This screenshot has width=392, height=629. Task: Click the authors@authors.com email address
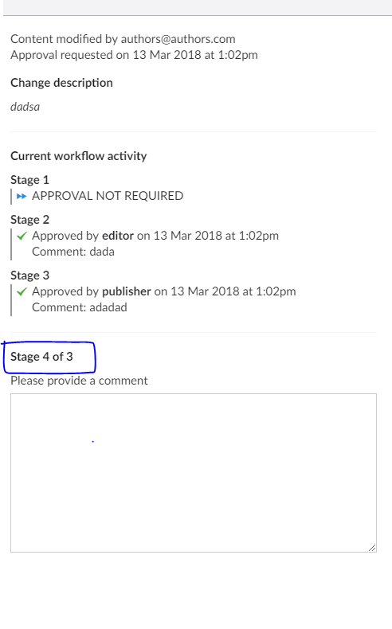click(x=178, y=39)
